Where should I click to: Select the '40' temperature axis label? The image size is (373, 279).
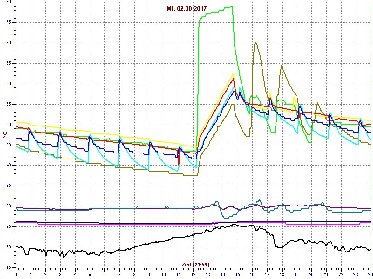pyautogui.click(x=8, y=166)
